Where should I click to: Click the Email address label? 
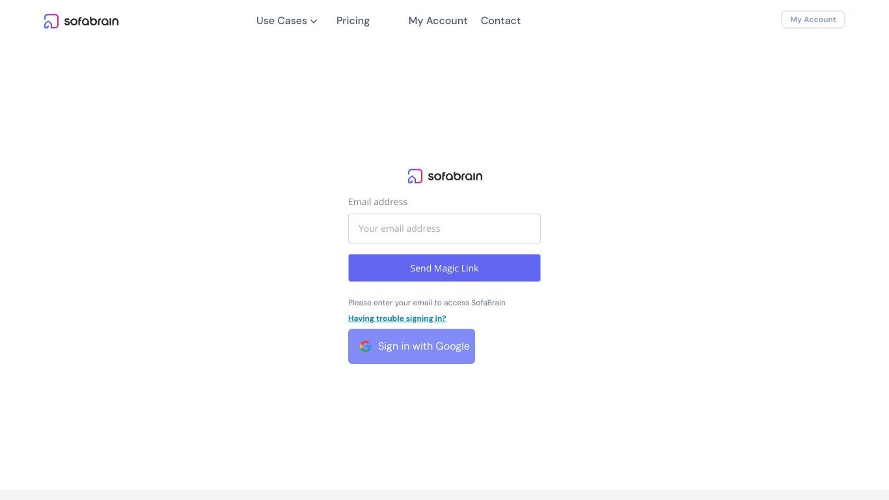(x=377, y=202)
